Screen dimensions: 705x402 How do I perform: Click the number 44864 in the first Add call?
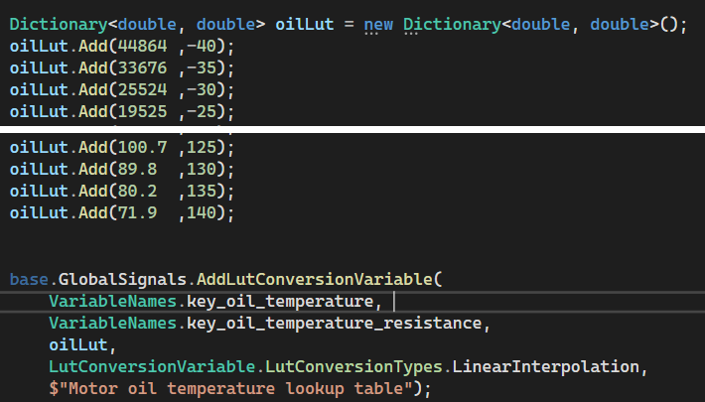151,47
